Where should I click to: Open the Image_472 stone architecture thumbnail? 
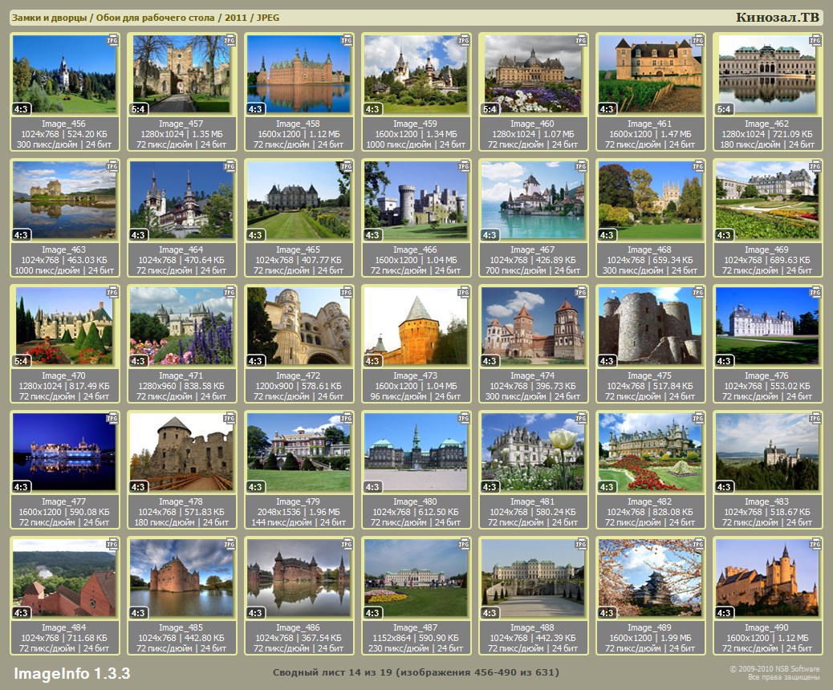(x=299, y=326)
